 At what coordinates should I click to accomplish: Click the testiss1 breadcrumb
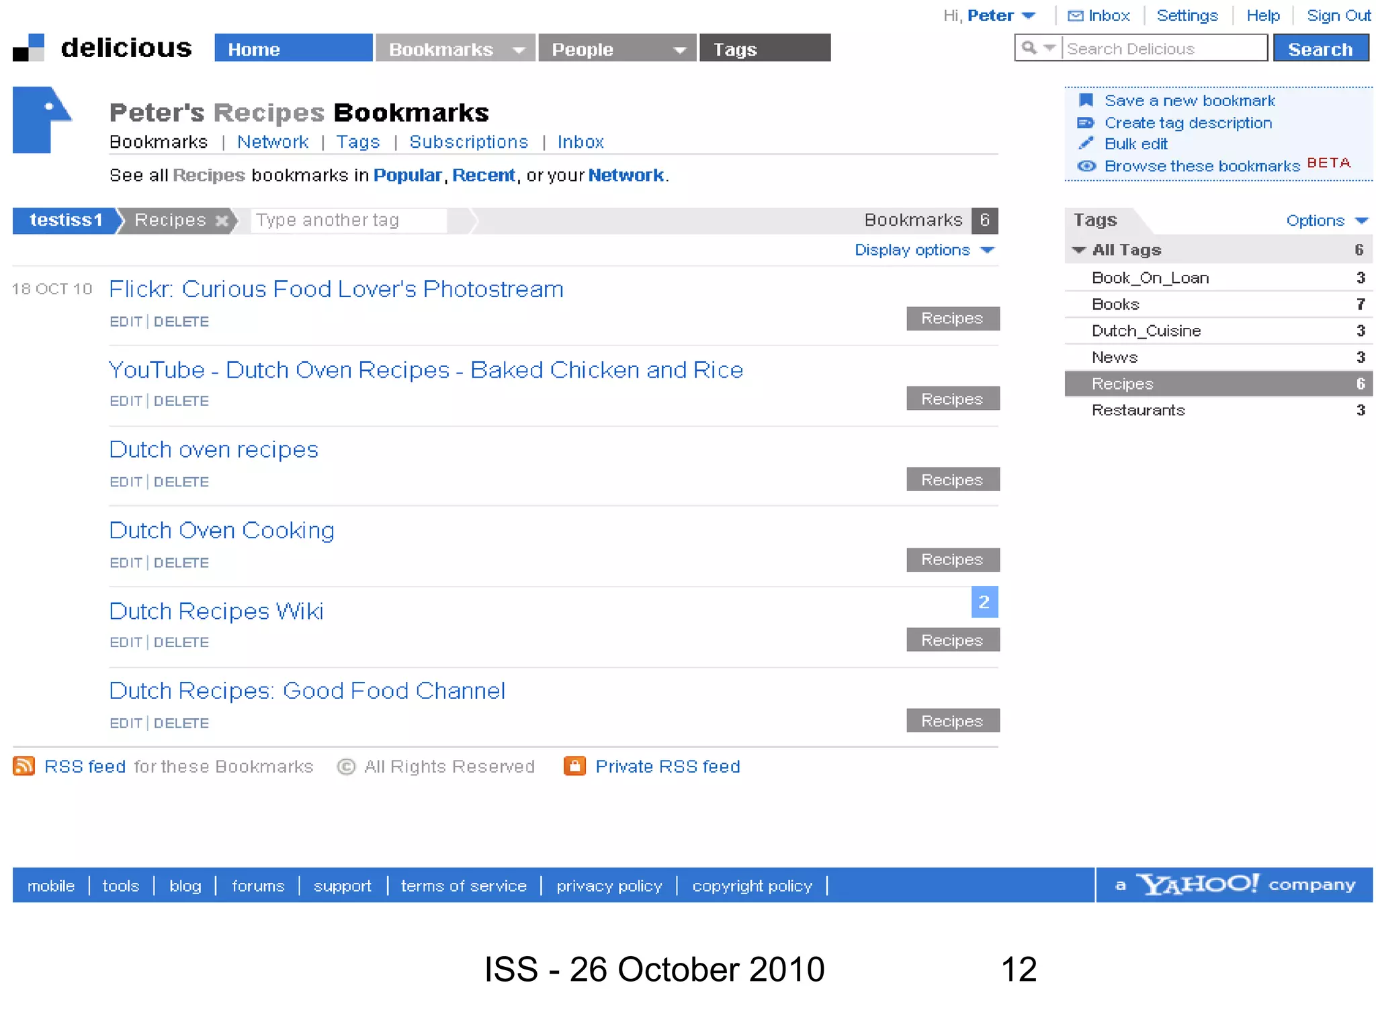[x=66, y=220]
